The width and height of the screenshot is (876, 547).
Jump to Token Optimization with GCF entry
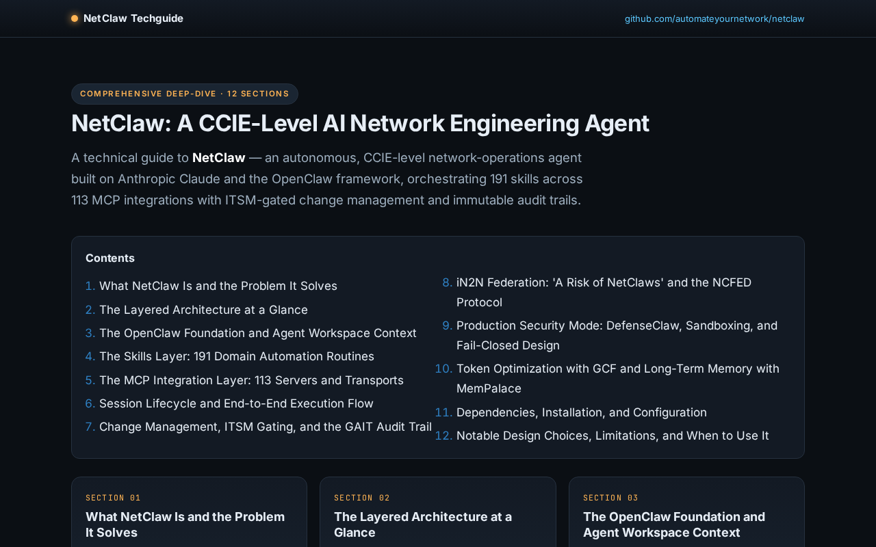618,378
